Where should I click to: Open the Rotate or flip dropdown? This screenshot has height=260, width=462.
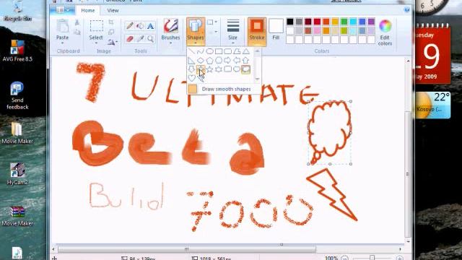pos(112,42)
